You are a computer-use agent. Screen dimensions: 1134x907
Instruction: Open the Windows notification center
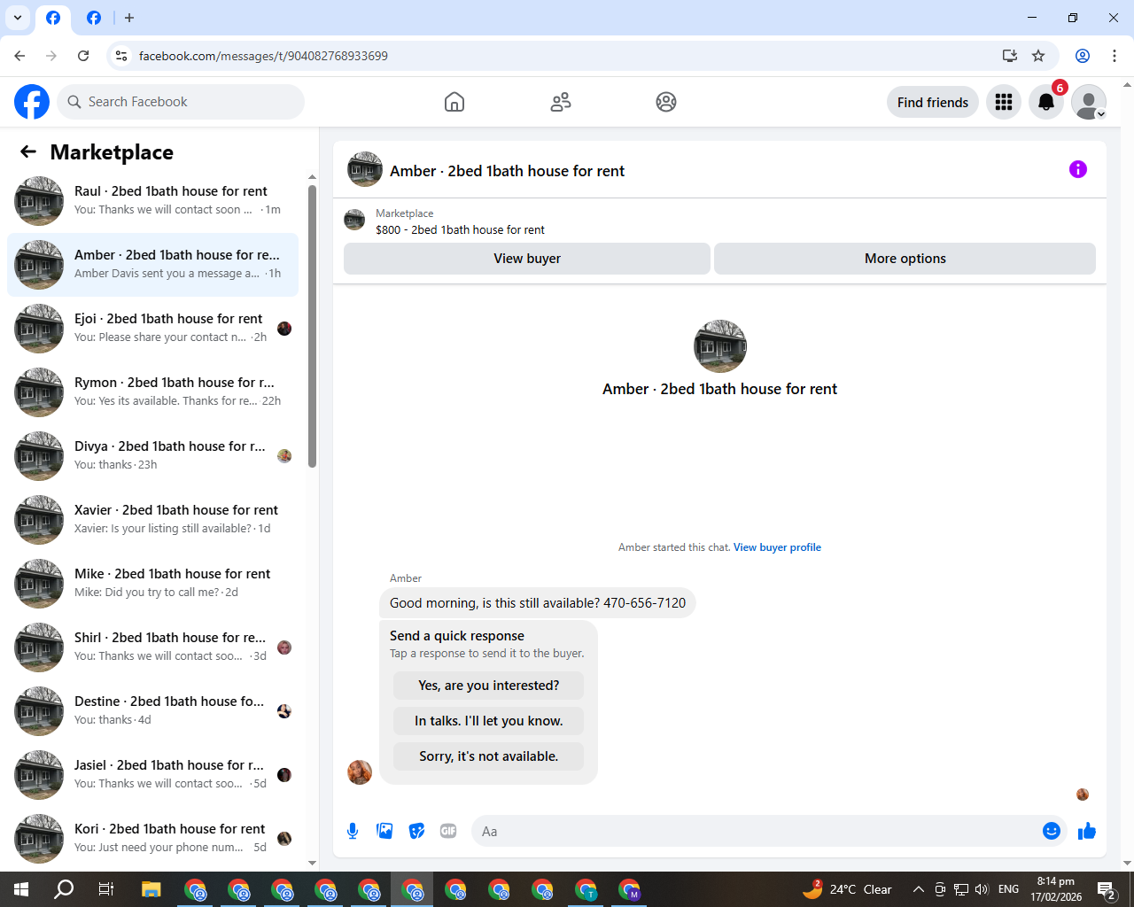pos(1107,889)
